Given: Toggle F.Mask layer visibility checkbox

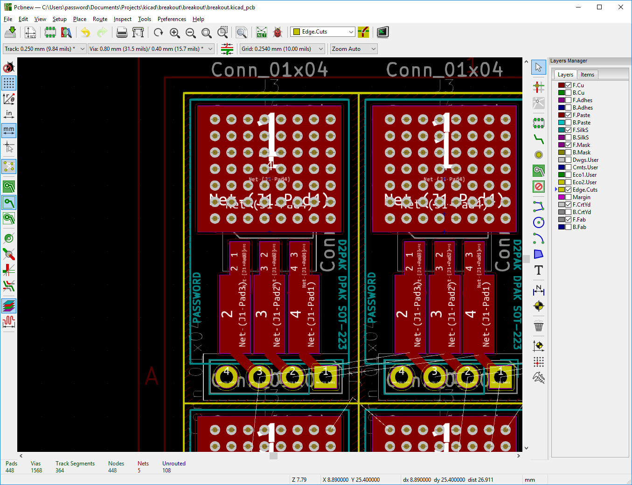Looking at the screenshot, I should [x=569, y=145].
